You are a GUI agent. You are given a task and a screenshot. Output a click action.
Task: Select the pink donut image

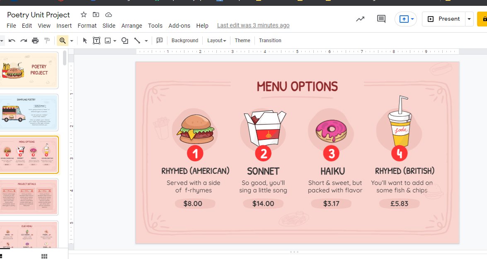coord(331,131)
